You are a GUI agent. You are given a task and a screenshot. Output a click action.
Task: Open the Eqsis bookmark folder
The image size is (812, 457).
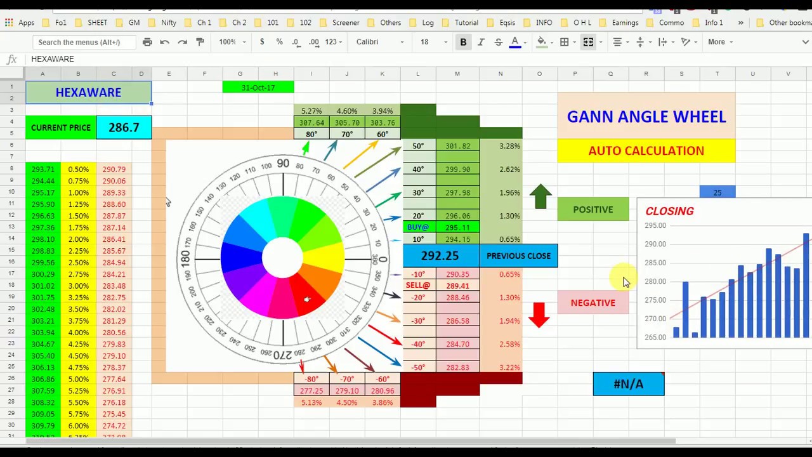[x=501, y=23]
